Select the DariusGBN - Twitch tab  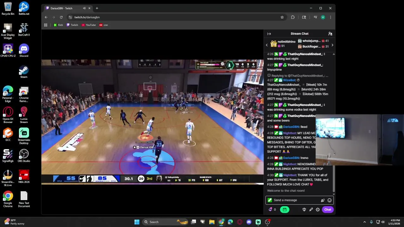point(68,8)
